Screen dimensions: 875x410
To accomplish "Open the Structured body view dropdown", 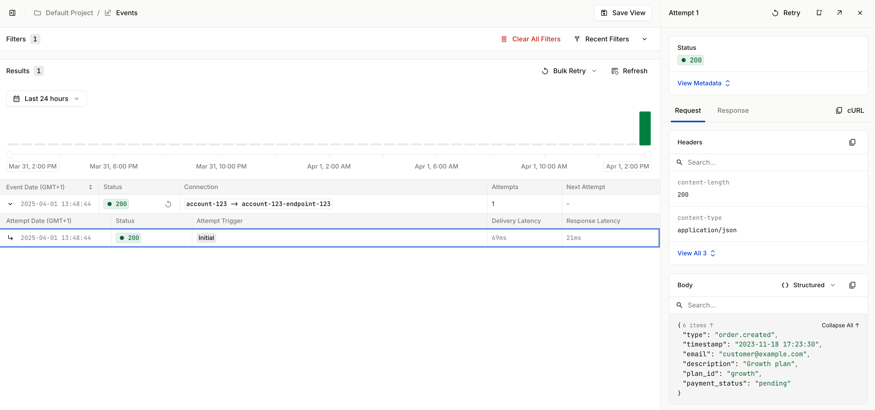I will pos(808,285).
